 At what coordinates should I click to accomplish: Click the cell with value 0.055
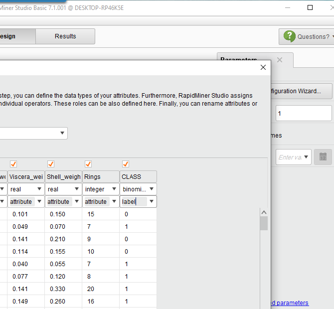click(x=63, y=264)
